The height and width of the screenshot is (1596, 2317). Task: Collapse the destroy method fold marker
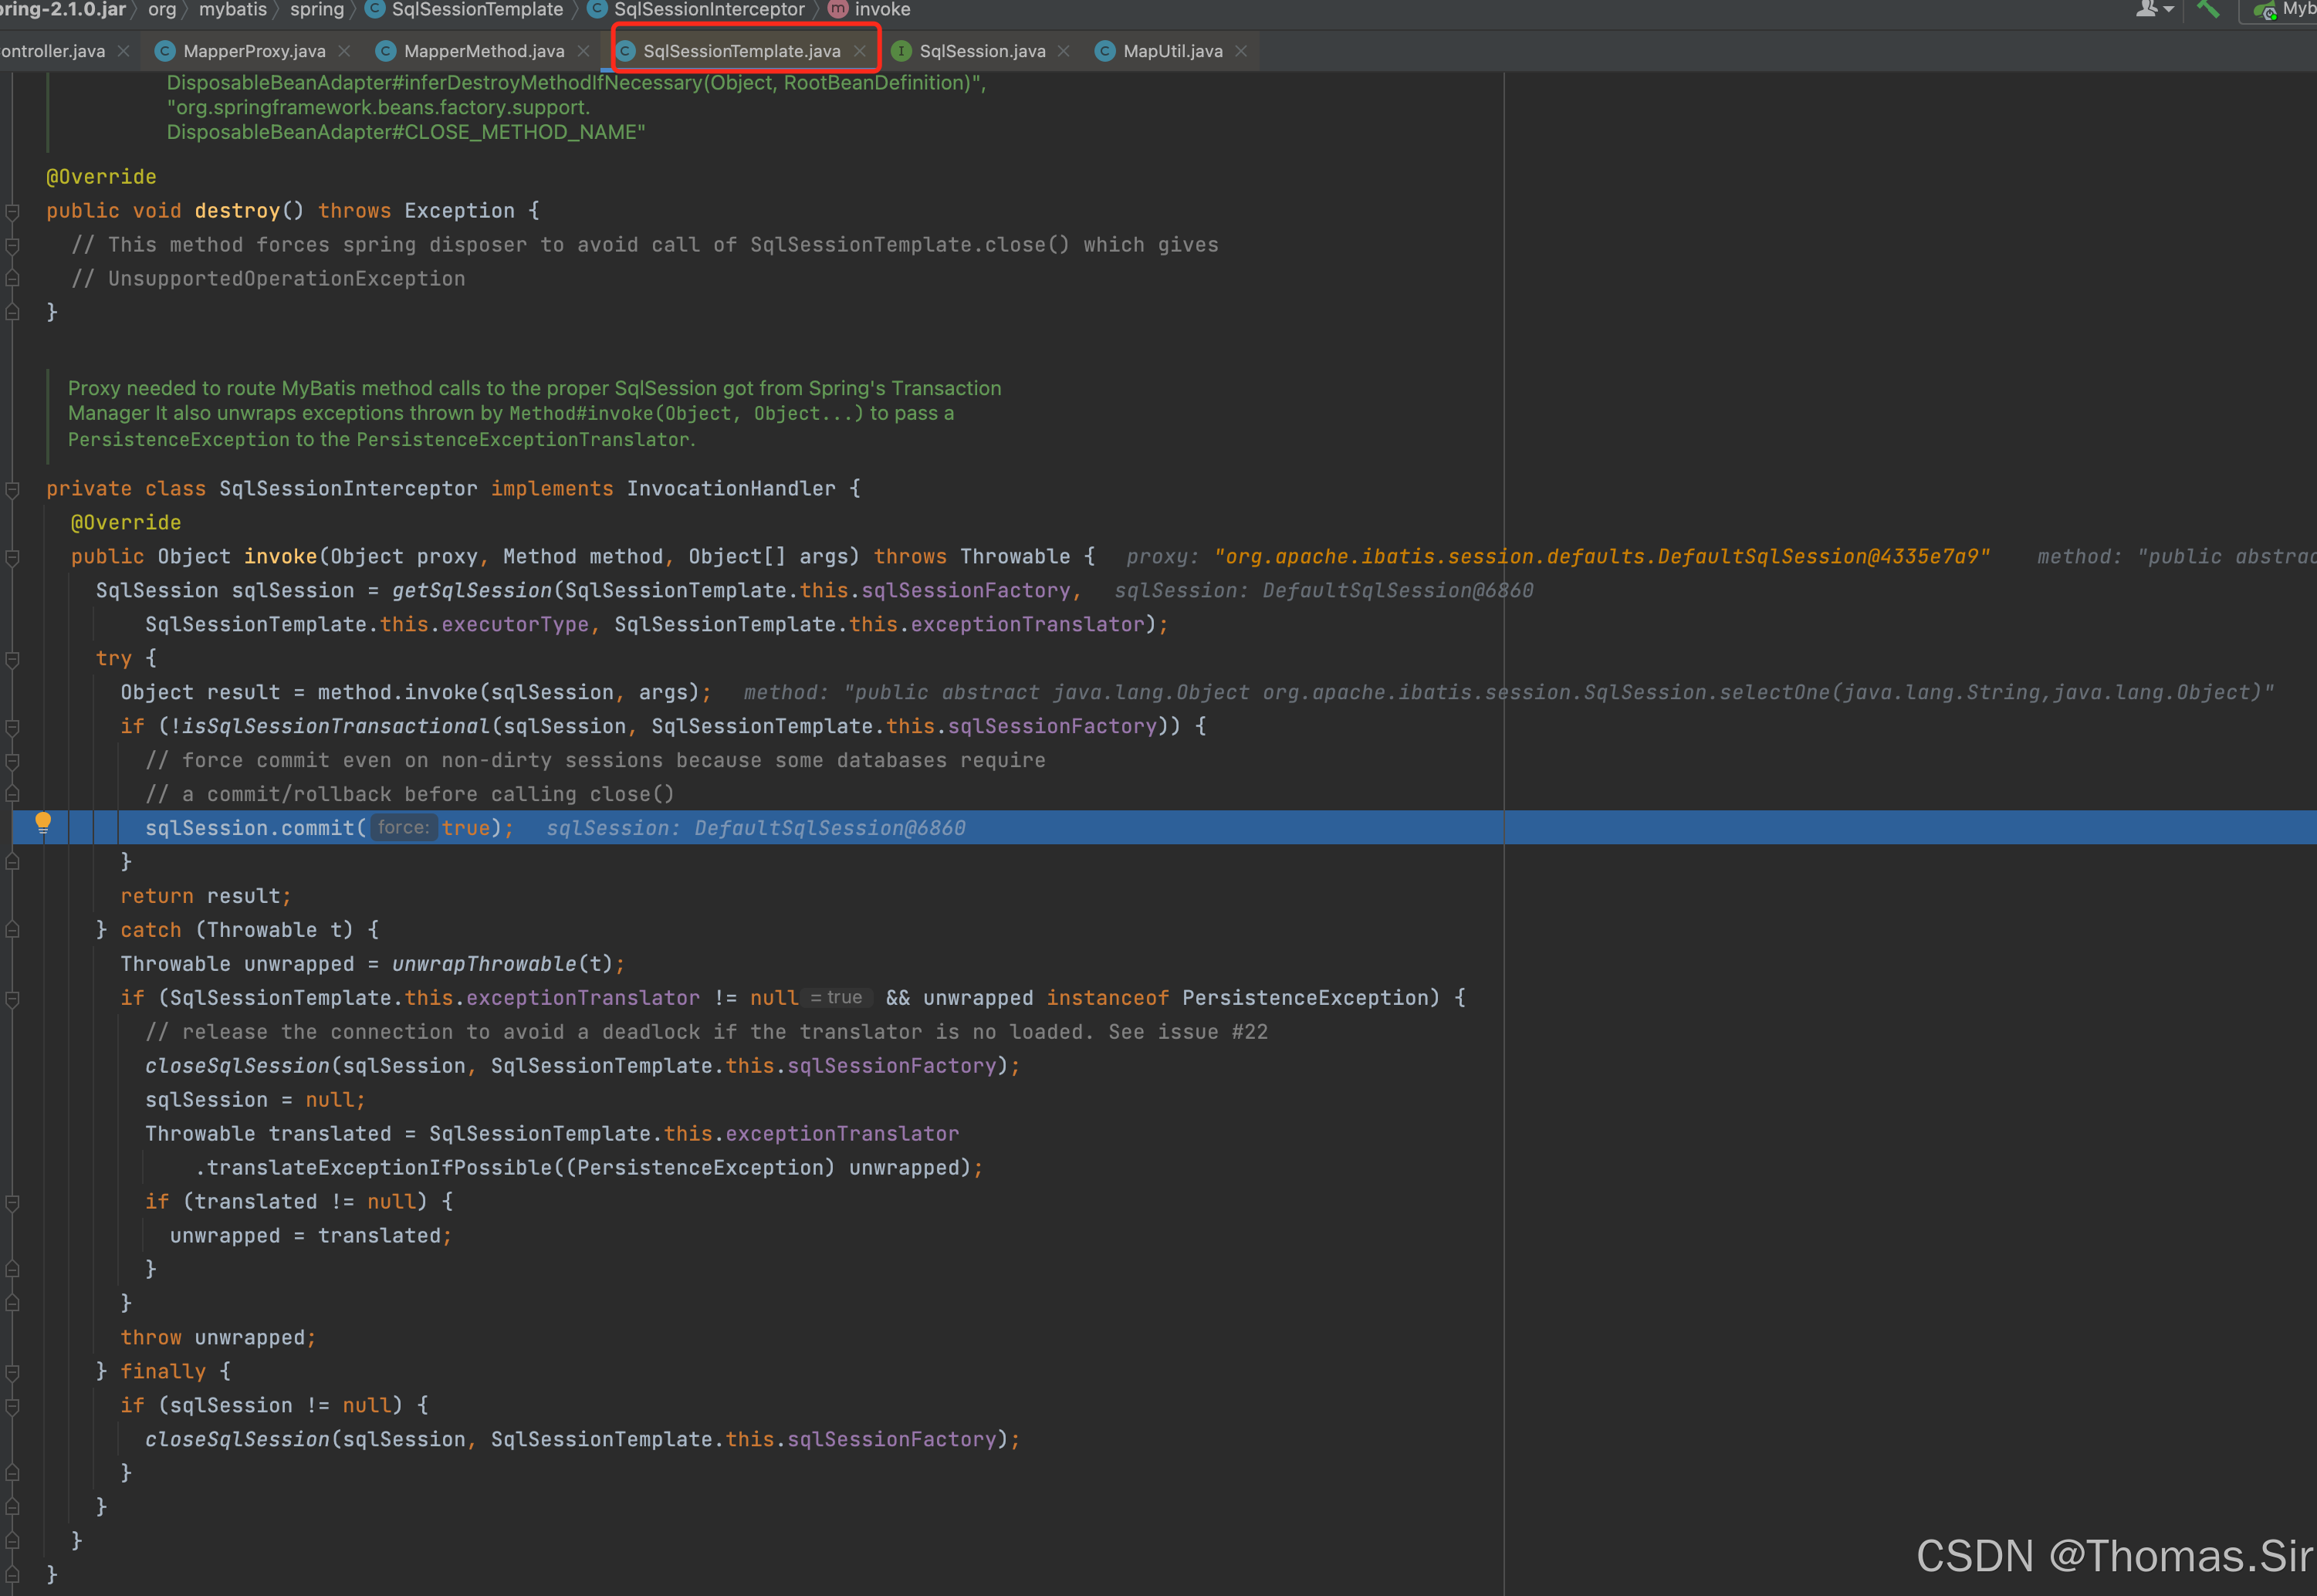coord(13,211)
